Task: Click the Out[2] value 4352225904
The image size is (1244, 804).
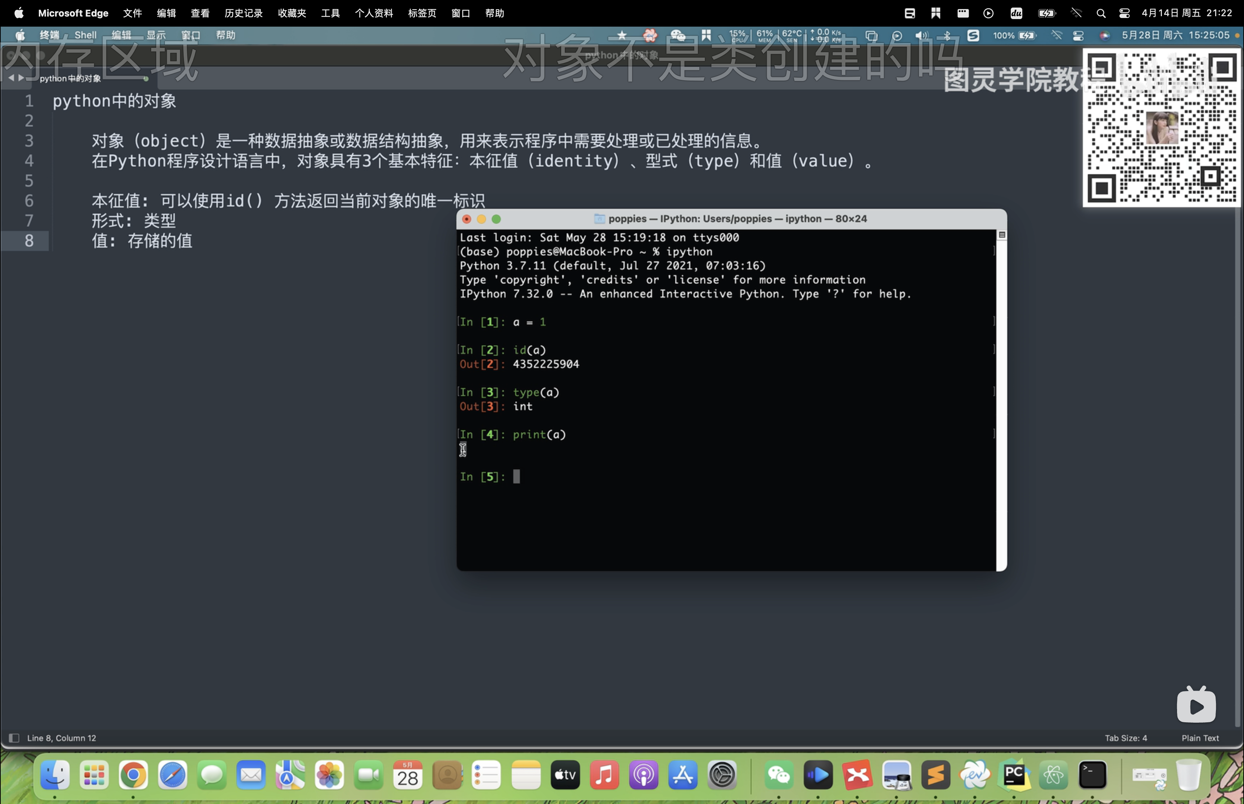Action: point(546,364)
